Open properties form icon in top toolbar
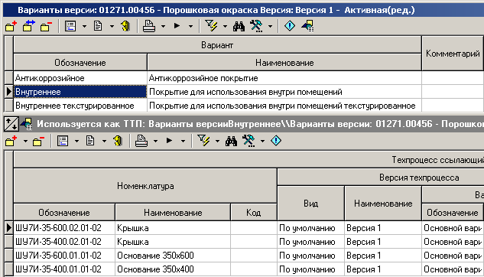The height and width of the screenshot is (277, 484). coord(70,26)
